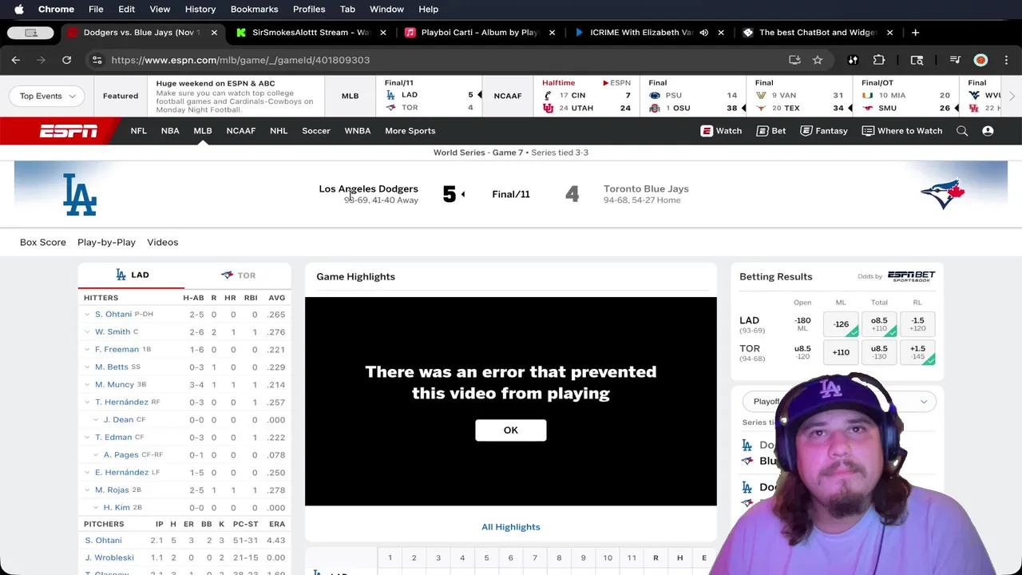The image size is (1022, 575).
Task: Close the Dodgers vs. Blue Jays tab
Action: [214, 33]
